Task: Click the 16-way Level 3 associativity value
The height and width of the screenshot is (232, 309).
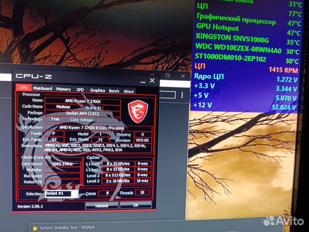Action: pyautogui.click(x=143, y=180)
